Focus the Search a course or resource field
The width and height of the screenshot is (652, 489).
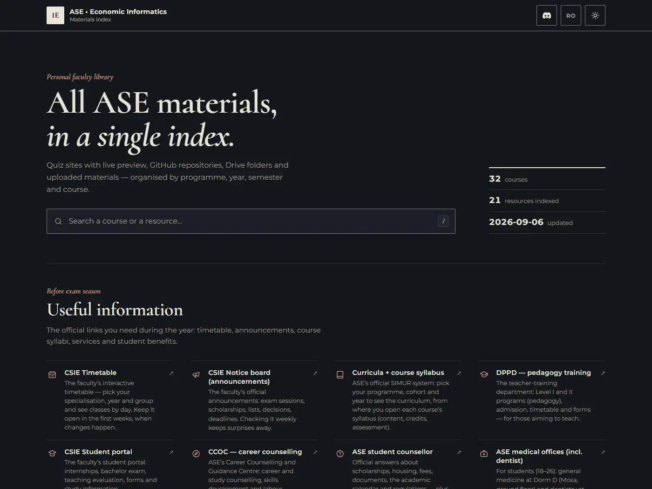tap(251, 221)
